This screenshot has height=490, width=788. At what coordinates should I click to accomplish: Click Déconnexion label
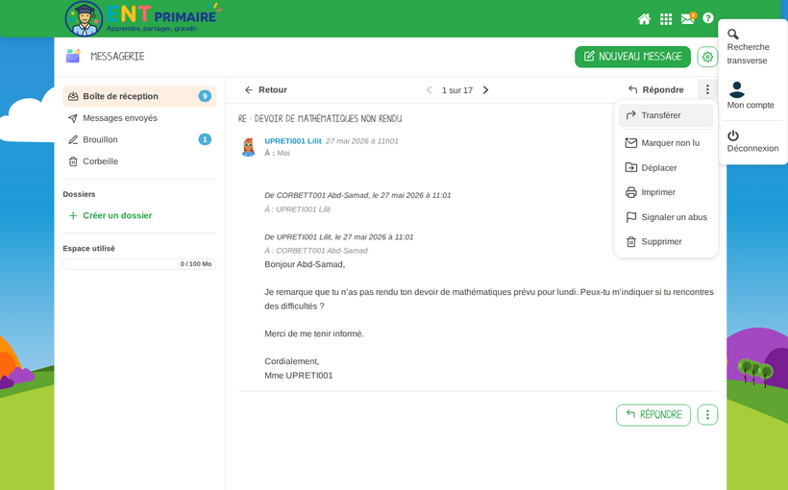point(752,148)
